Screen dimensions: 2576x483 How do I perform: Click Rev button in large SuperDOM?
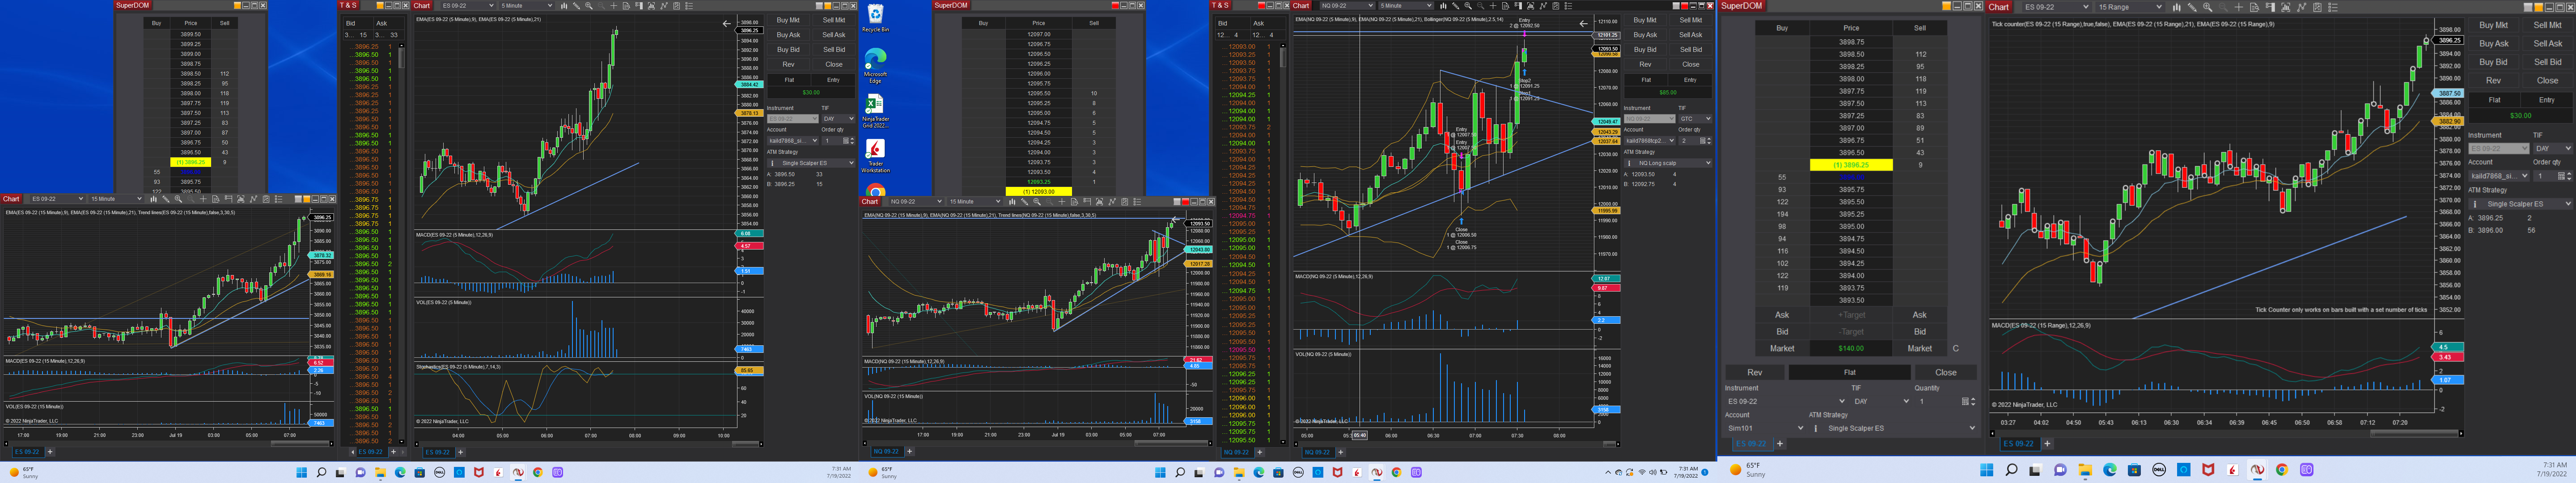point(1754,372)
